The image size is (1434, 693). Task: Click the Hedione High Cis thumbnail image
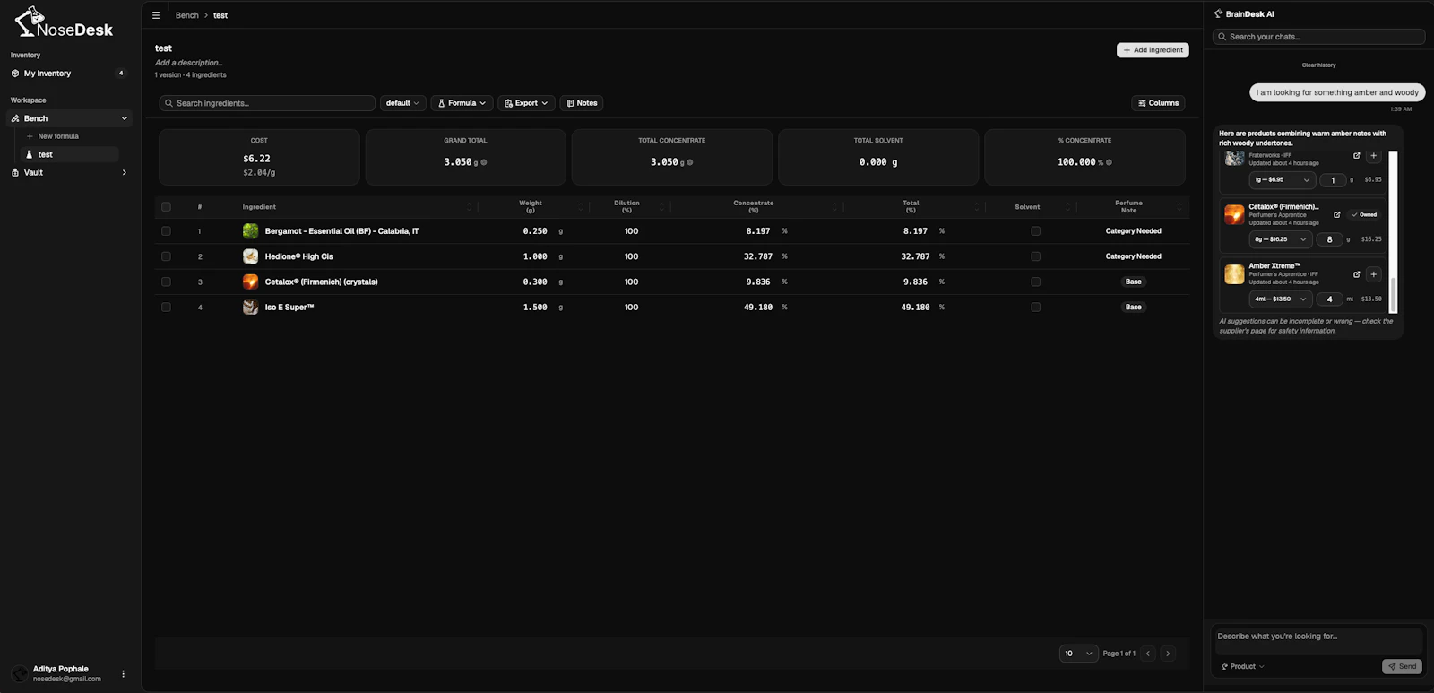tap(250, 256)
